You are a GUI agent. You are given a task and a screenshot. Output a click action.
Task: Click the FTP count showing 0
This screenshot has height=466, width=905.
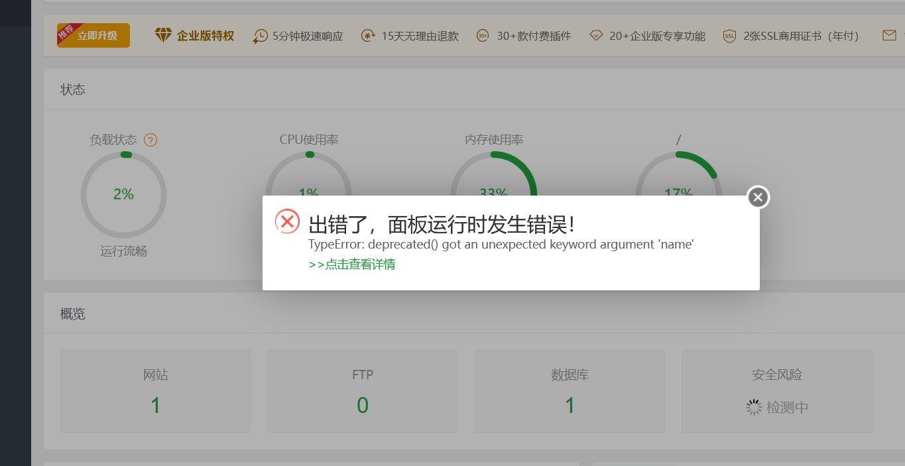tap(362, 406)
